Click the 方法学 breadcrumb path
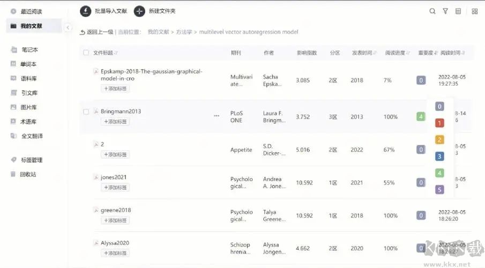The image size is (485, 268). tap(184, 32)
